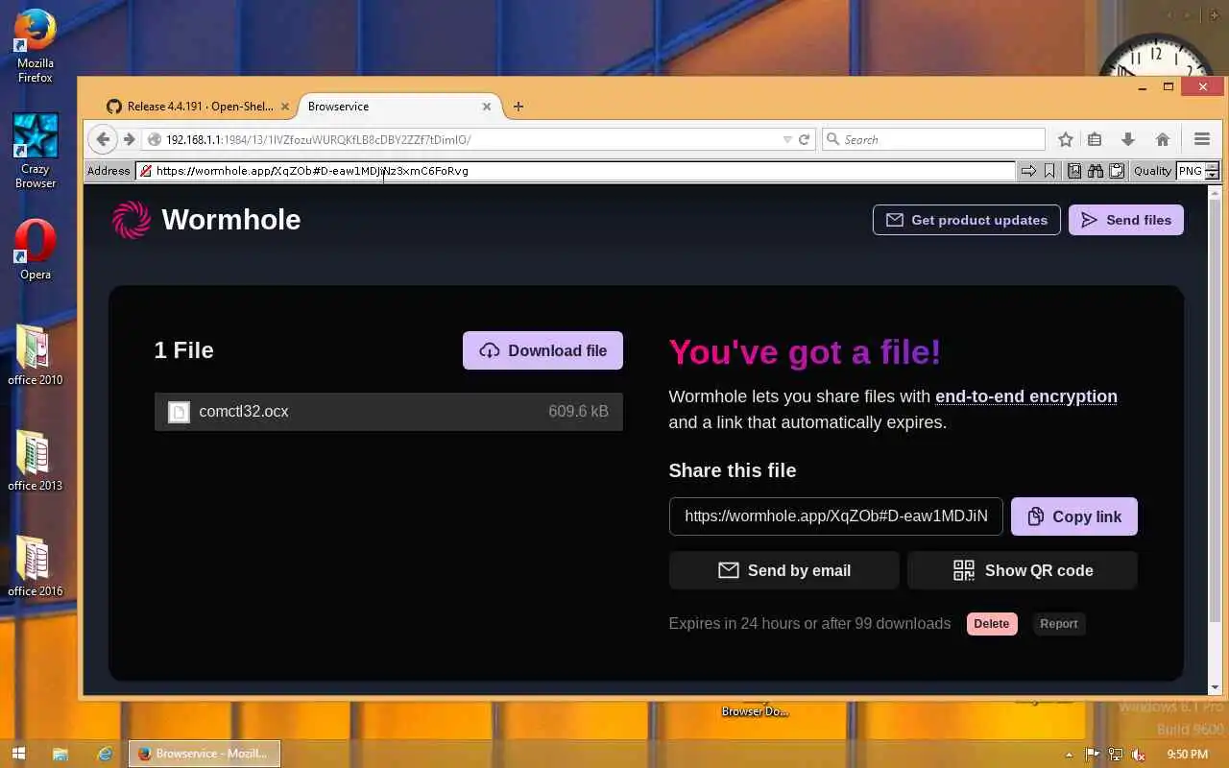Click Copy link button
The image size is (1229, 768).
[1074, 516]
